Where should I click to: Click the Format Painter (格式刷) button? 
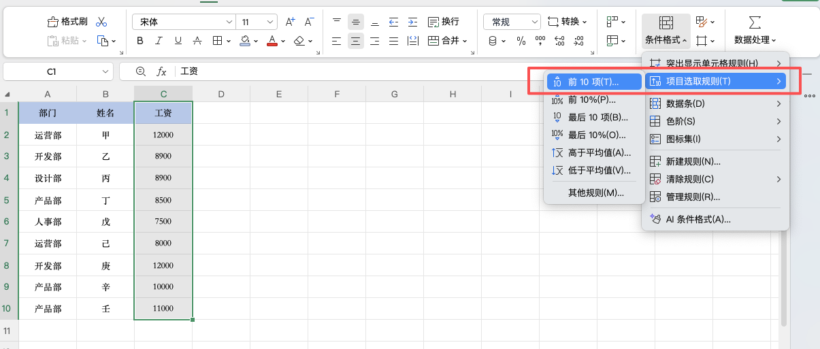click(67, 22)
